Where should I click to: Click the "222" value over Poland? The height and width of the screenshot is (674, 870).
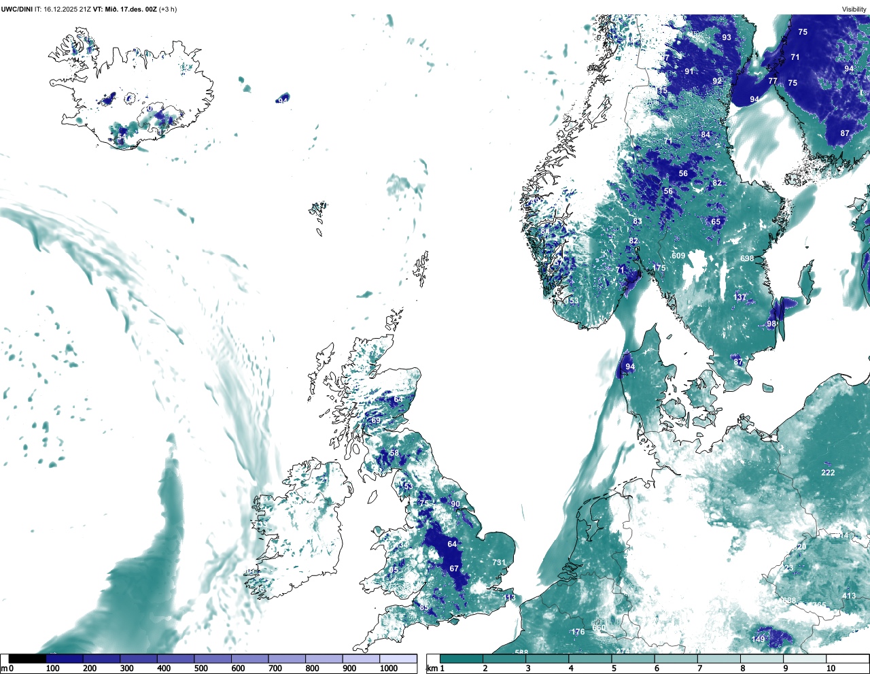[828, 473]
